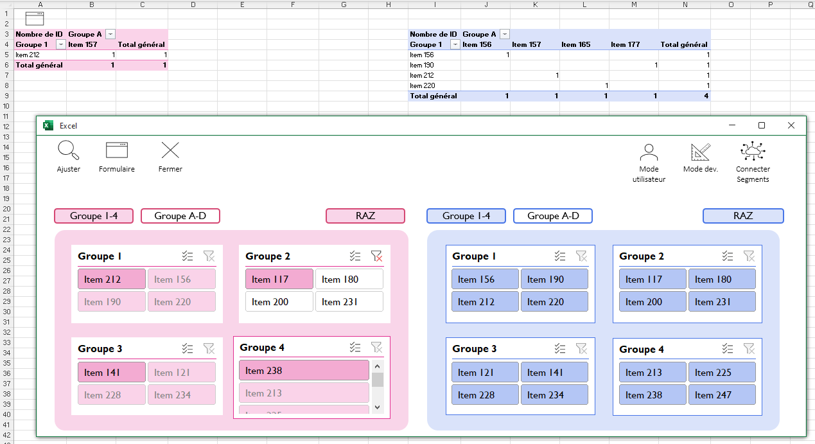The height and width of the screenshot is (444, 815).
Task: Toggle multi-select on blue Groupe 3 slicer
Action: tap(560, 349)
